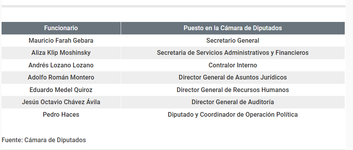Click Director General de Recursos Humanos

233,90
